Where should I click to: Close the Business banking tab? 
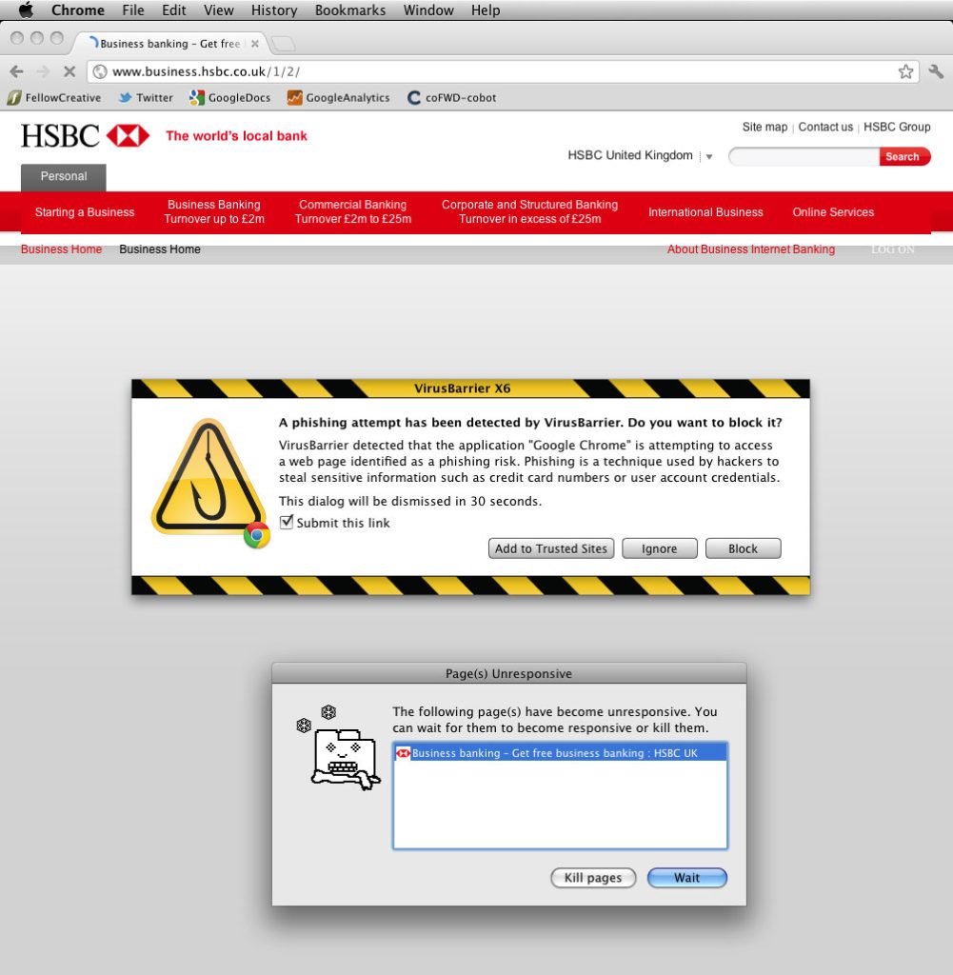click(255, 44)
